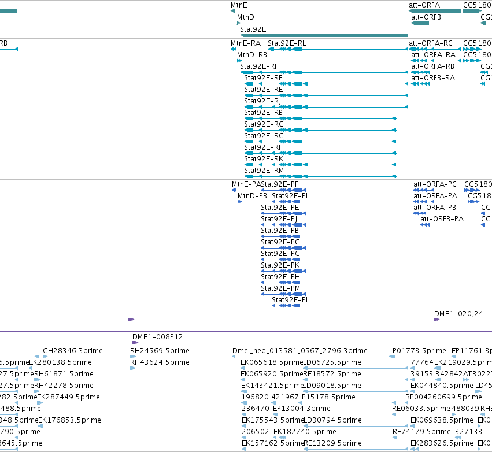Click the MtnE-PA protein label
492x452 pixels.
click(246, 184)
